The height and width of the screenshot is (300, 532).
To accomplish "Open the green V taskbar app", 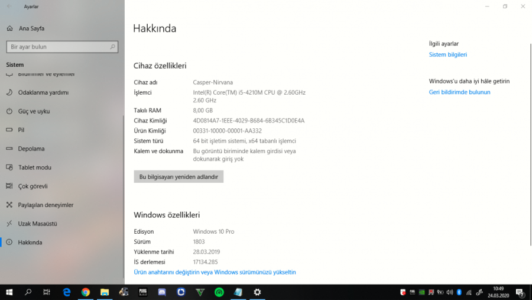I will 200,292.
